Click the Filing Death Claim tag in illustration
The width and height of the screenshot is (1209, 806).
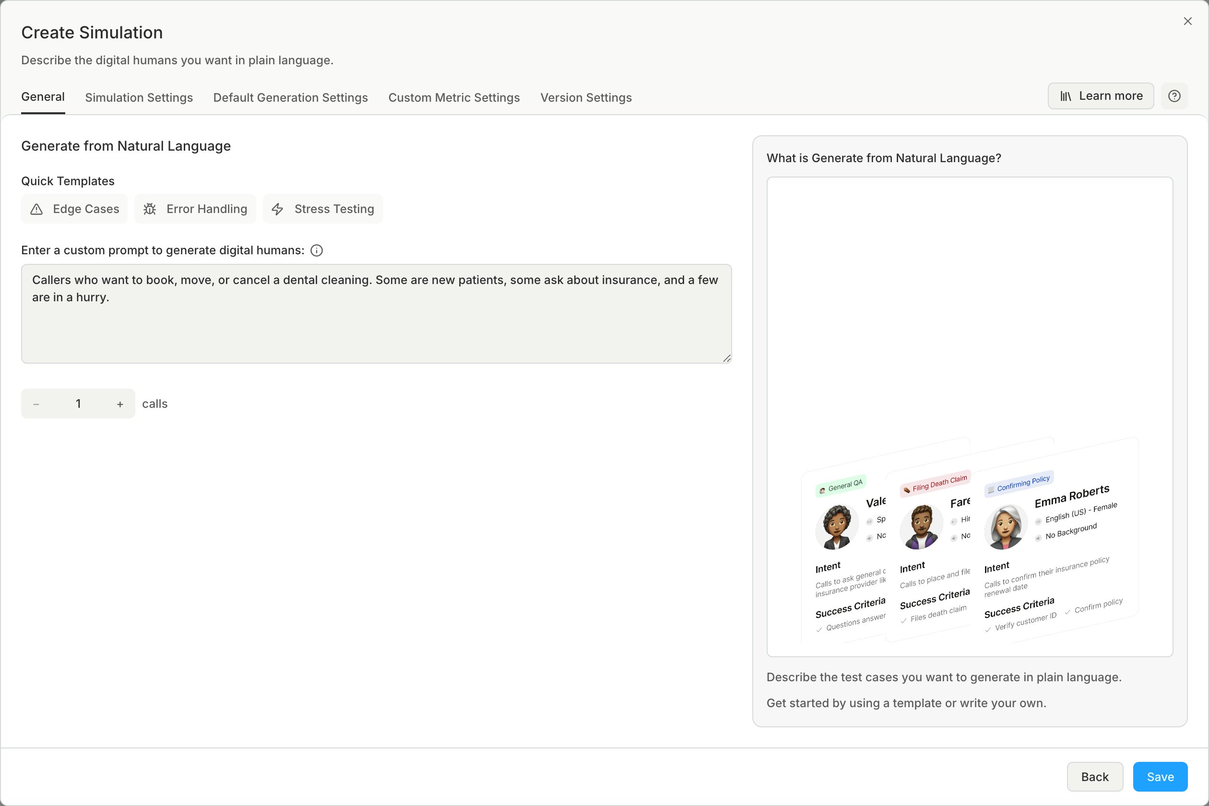click(x=935, y=483)
